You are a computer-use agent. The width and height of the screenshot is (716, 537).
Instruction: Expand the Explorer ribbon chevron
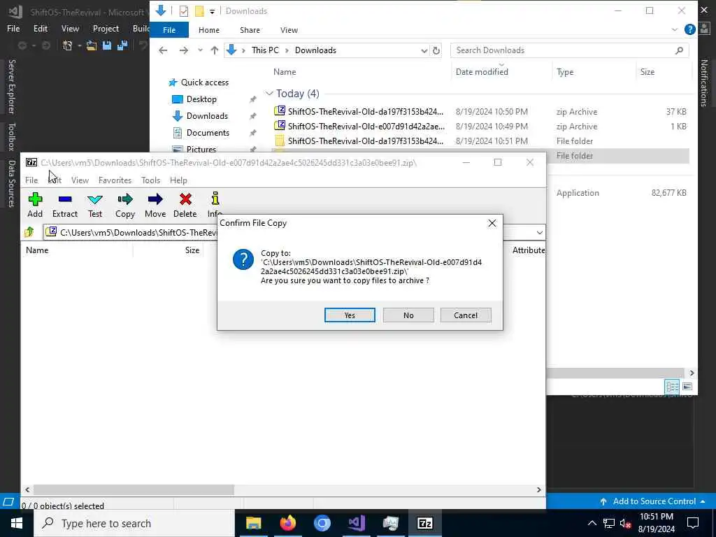click(675, 29)
